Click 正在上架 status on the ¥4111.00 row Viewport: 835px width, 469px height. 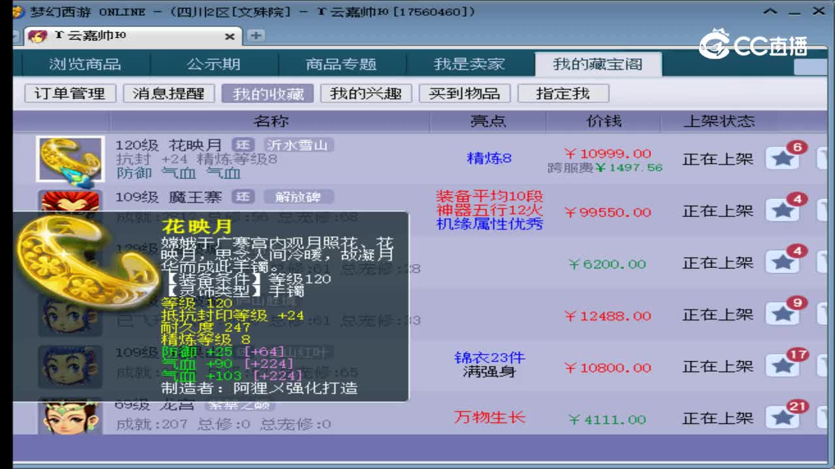[x=718, y=419]
